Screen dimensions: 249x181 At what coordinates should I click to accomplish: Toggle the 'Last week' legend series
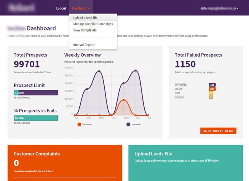133,124
